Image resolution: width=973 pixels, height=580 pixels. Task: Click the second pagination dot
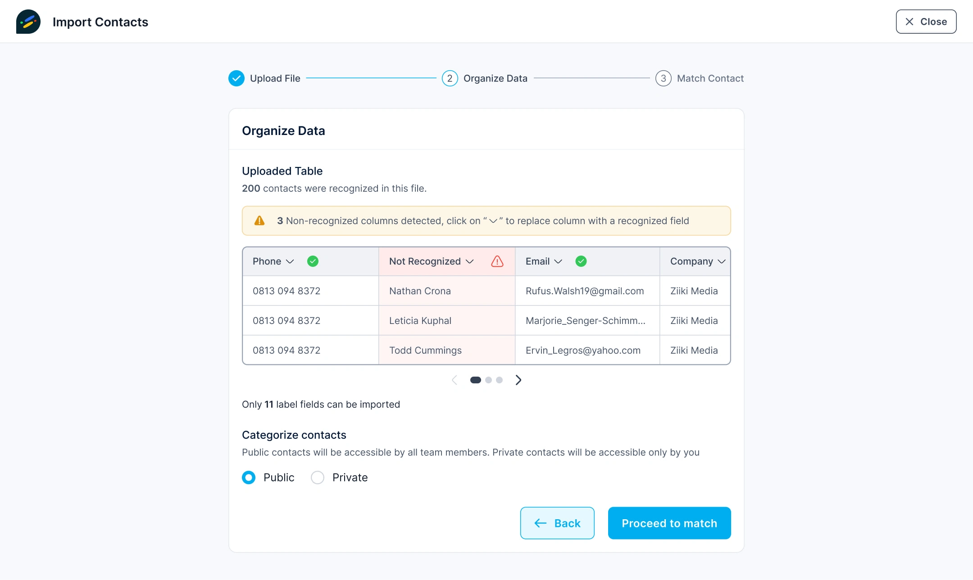(488, 380)
